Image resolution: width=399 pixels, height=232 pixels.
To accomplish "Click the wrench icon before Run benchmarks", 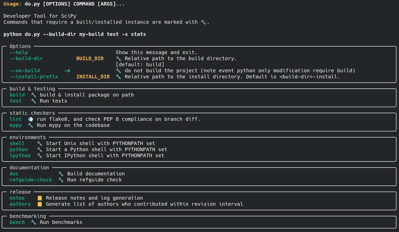I will (x=33, y=222).
